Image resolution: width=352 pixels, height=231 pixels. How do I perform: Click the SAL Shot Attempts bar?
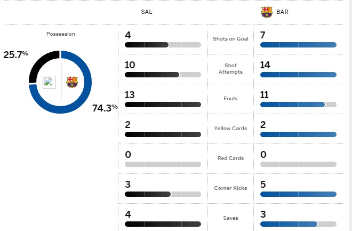(163, 75)
